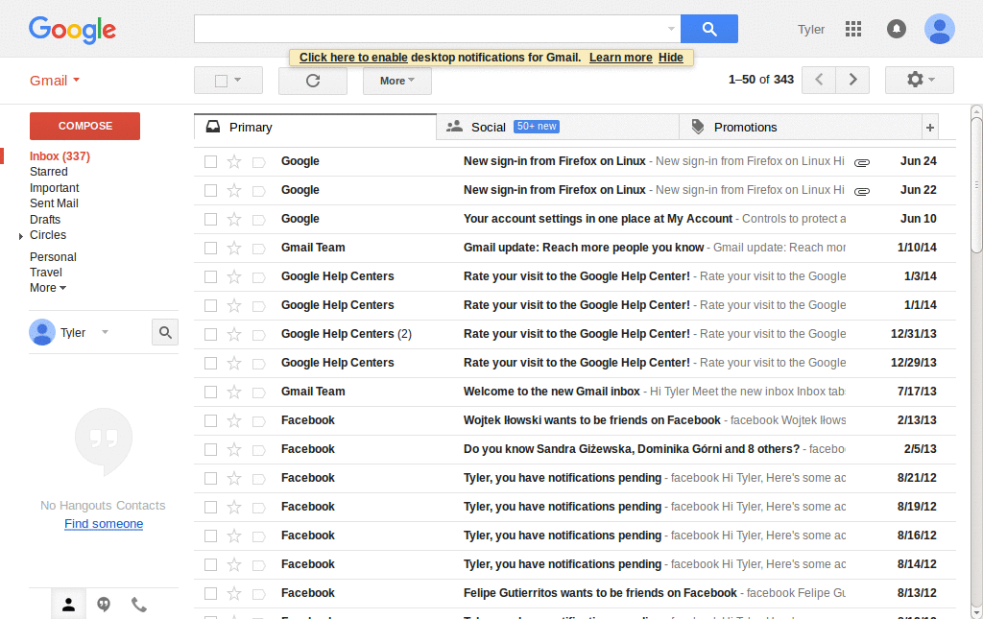Click the Find someone link
The image size is (983, 619).
[104, 524]
